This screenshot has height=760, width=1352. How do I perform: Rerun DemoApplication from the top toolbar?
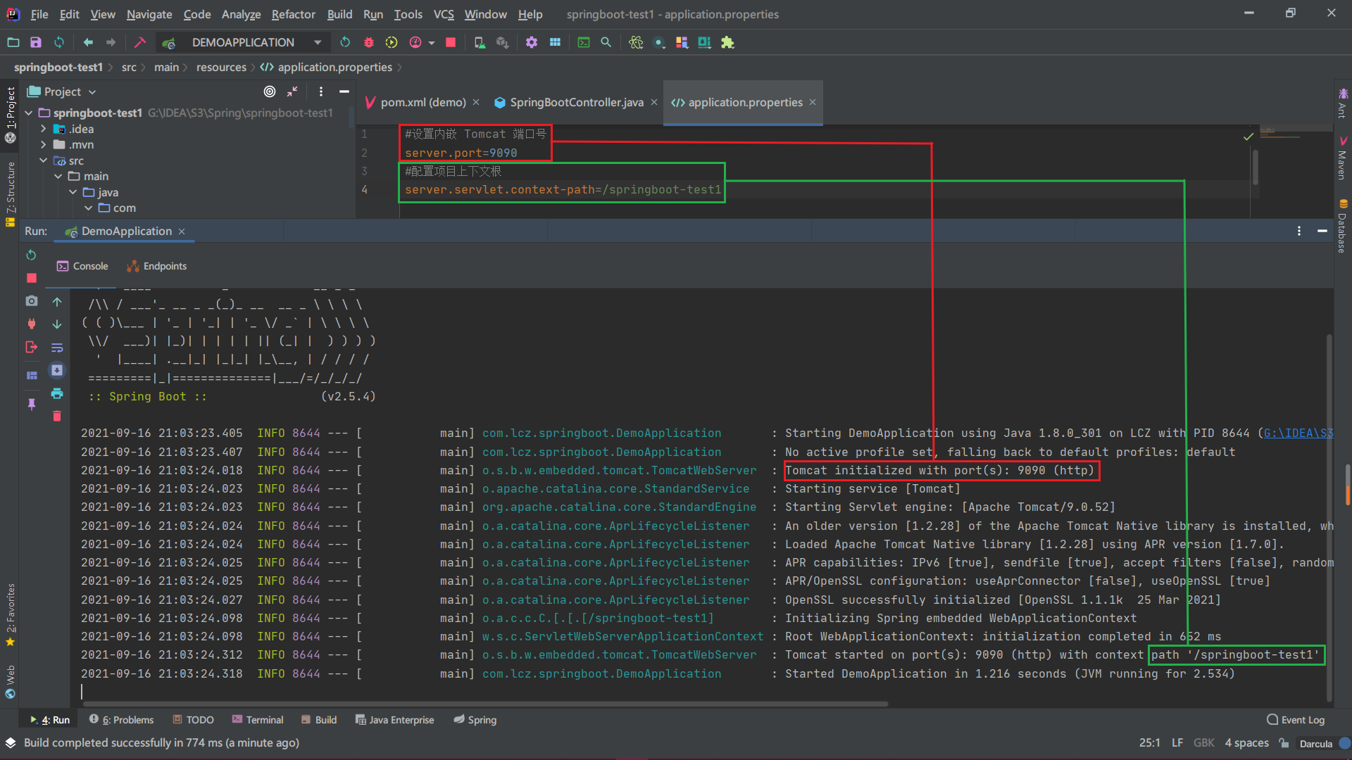[345, 42]
